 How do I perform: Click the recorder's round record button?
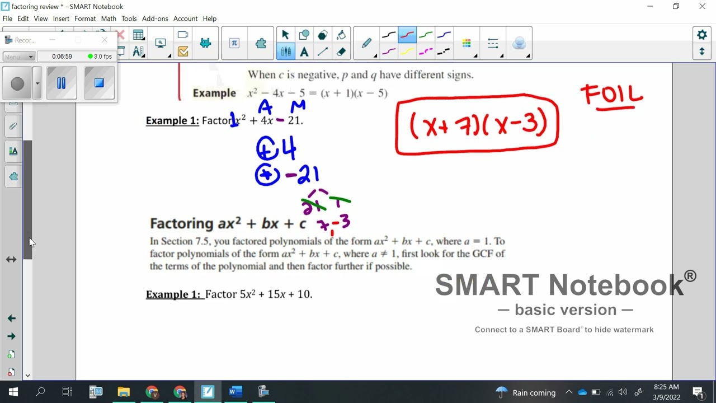point(17,83)
